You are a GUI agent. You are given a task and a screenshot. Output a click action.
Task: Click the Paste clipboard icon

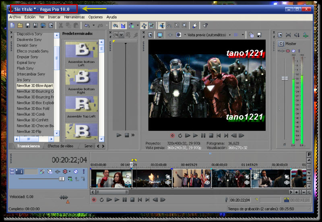click(76, 25)
